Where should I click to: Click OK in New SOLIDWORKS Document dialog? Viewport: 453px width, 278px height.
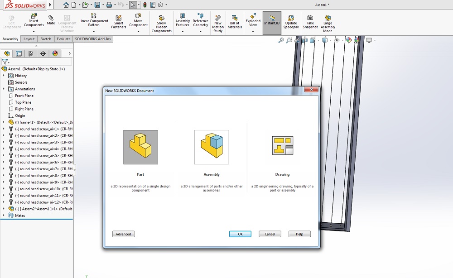[240, 234]
